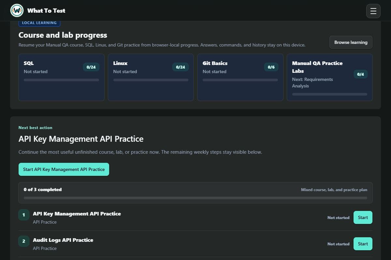The height and width of the screenshot is (260, 391).
Task: Start the Audit Logs API Practice row
Action: (363, 244)
